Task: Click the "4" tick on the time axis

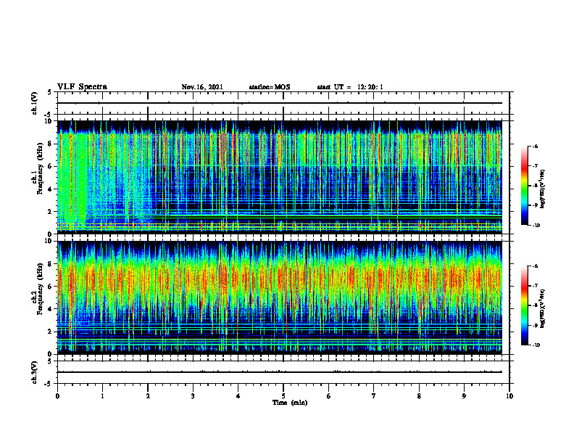Action: click(238, 396)
